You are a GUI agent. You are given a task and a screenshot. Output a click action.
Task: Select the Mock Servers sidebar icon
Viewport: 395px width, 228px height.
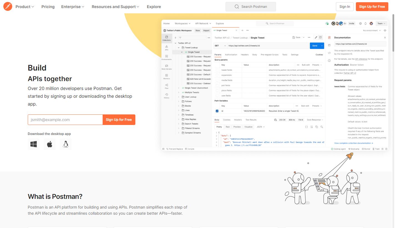[166, 67]
